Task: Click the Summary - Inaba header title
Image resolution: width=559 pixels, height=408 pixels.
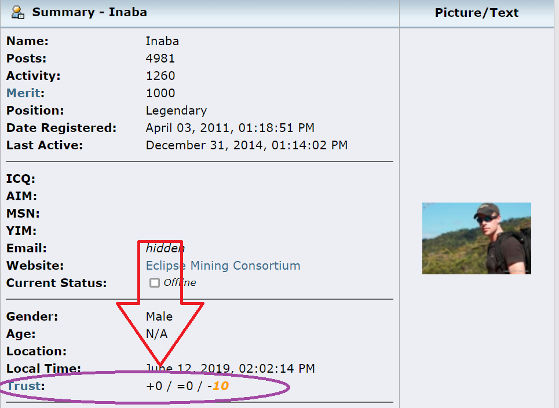Action: coord(89,12)
